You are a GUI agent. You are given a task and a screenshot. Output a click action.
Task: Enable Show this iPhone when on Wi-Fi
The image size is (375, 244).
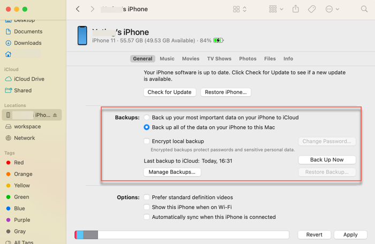pos(147,207)
